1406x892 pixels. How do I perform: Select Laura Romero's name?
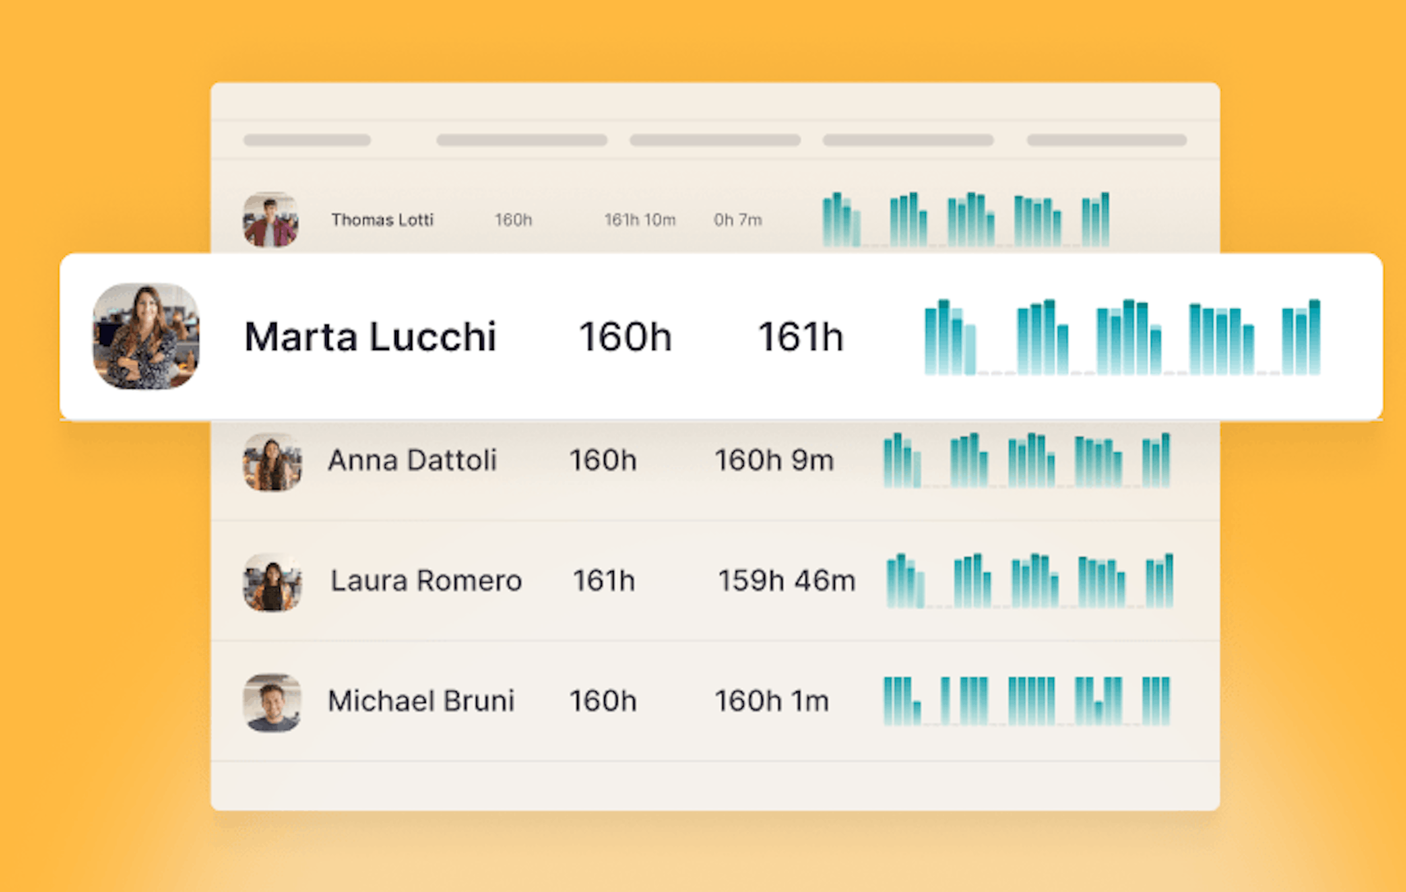pos(426,580)
